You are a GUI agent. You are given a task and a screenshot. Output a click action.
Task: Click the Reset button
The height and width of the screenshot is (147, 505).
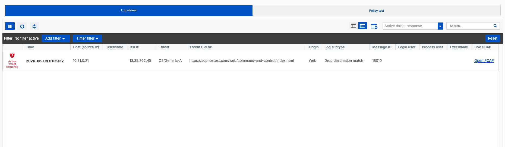click(493, 38)
